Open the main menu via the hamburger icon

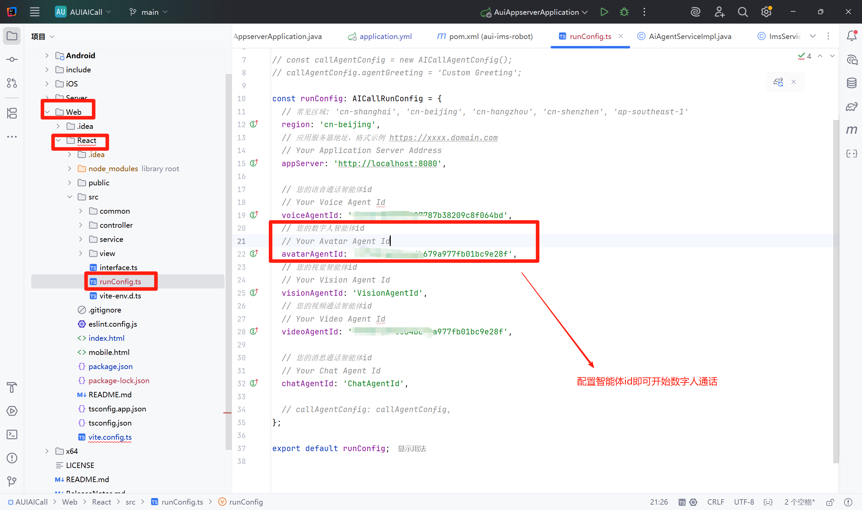click(35, 12)
